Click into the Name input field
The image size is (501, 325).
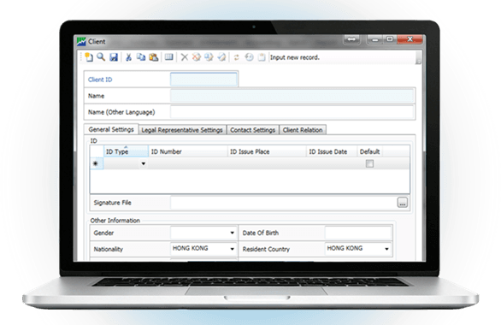[292, 96]
